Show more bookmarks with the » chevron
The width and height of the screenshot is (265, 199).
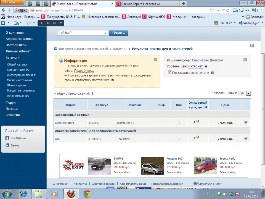(x=243, y=17)
